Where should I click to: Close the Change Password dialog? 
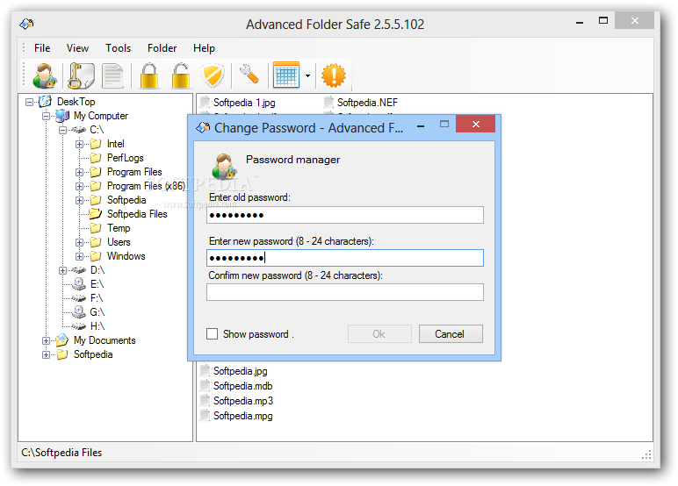[476, 124]
